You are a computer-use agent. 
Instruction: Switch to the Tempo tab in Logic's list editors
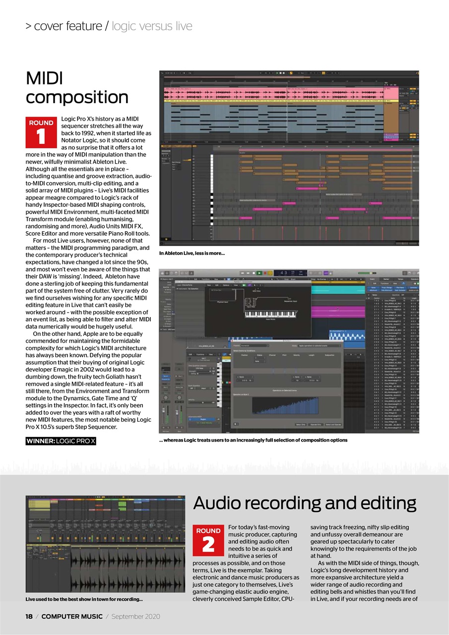tap(400, 279)
